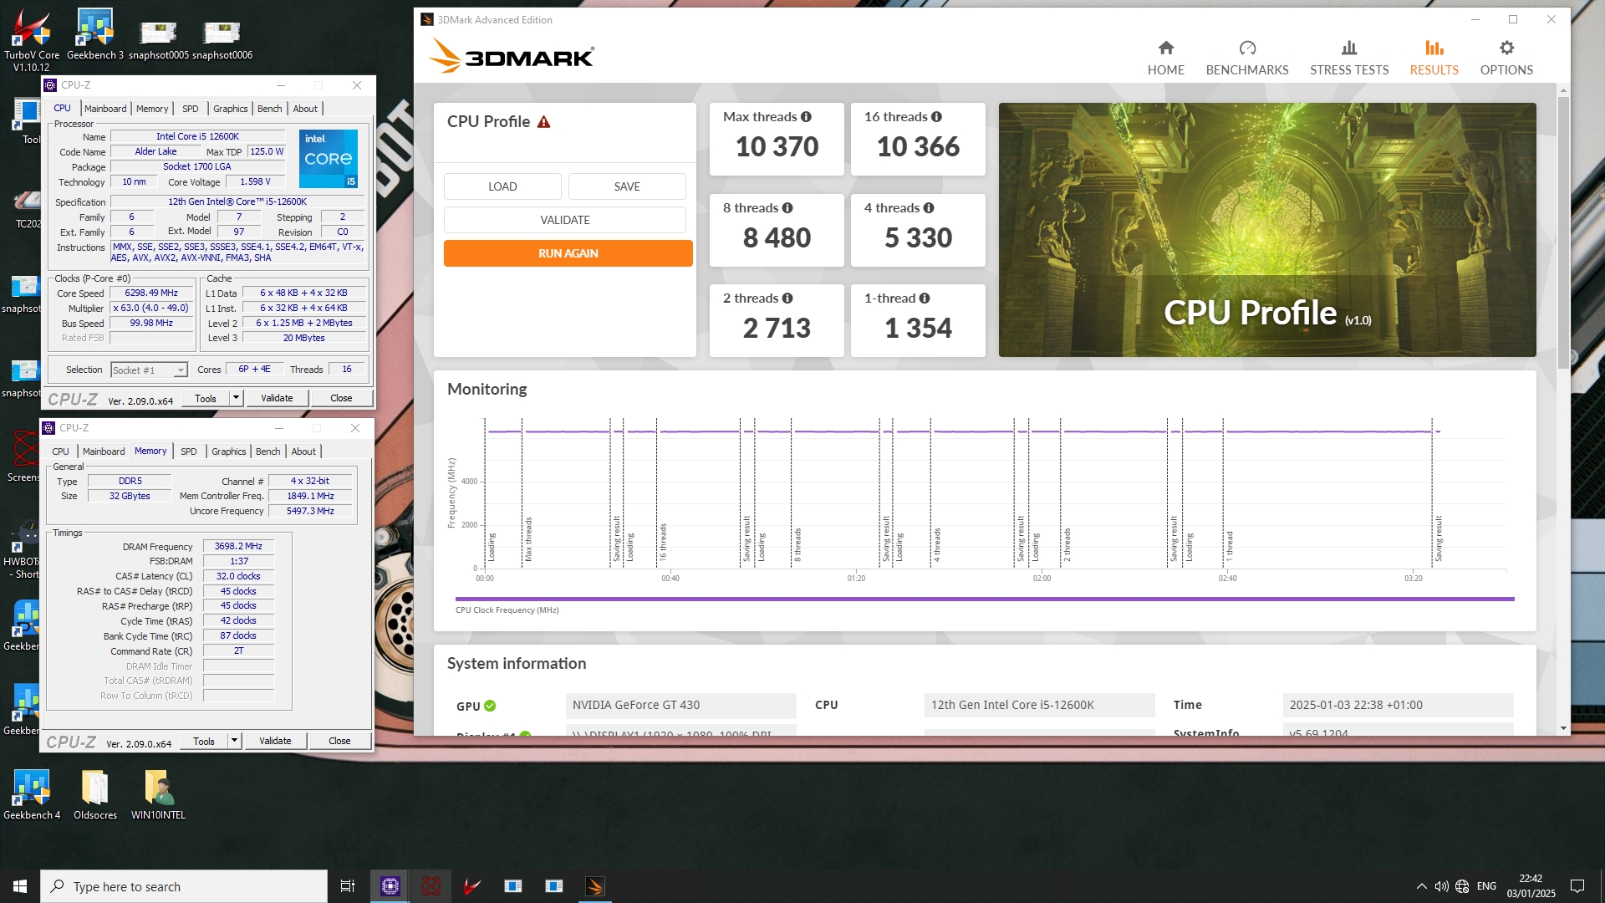The image size is (1605, 903).
Task: Click the orange RUN AGAIN button
Action: click(x=568, y=253)
